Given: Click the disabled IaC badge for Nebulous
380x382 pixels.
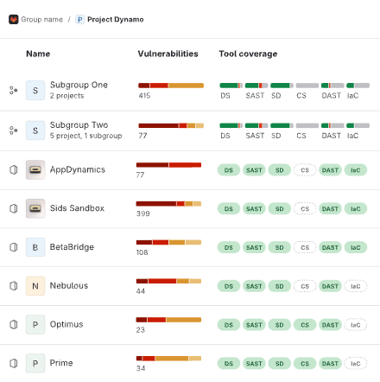Looking at the screenshot, I should click(356, 286).
